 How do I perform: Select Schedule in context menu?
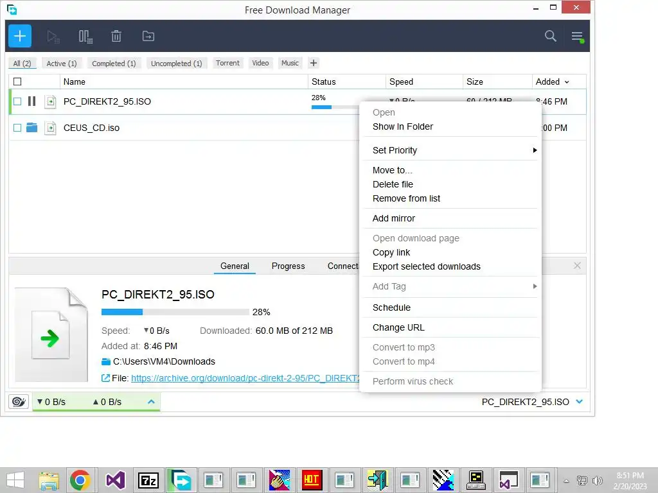pos(391,307)
